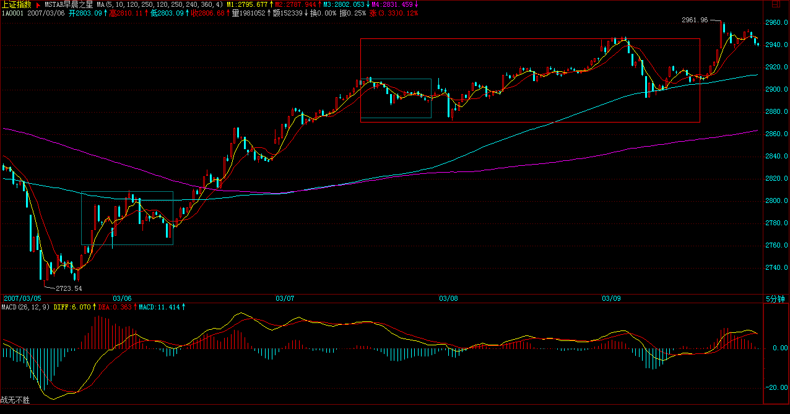Click the M3 moving average down arrow

[368, 4]
